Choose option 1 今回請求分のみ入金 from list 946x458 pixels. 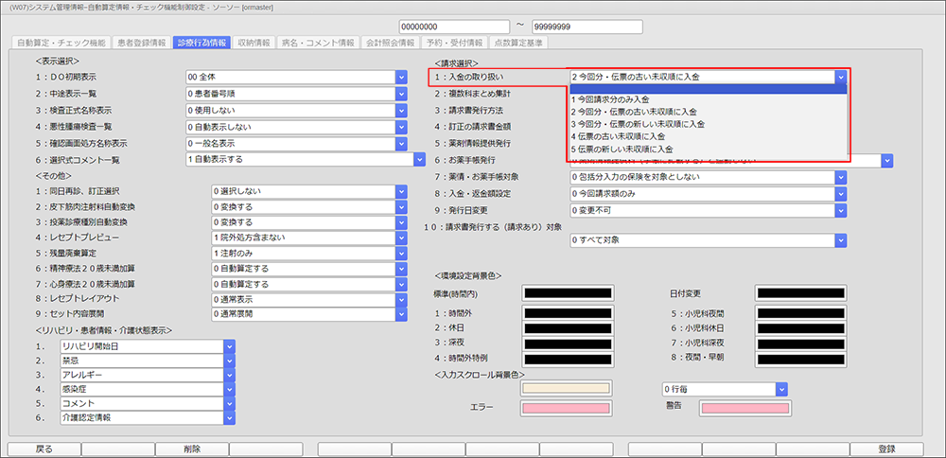609,98
